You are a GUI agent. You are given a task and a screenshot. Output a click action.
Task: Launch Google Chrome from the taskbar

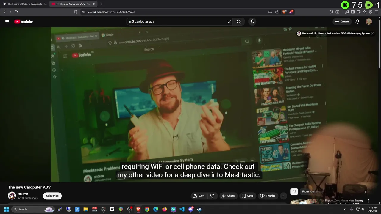point(147,209)
